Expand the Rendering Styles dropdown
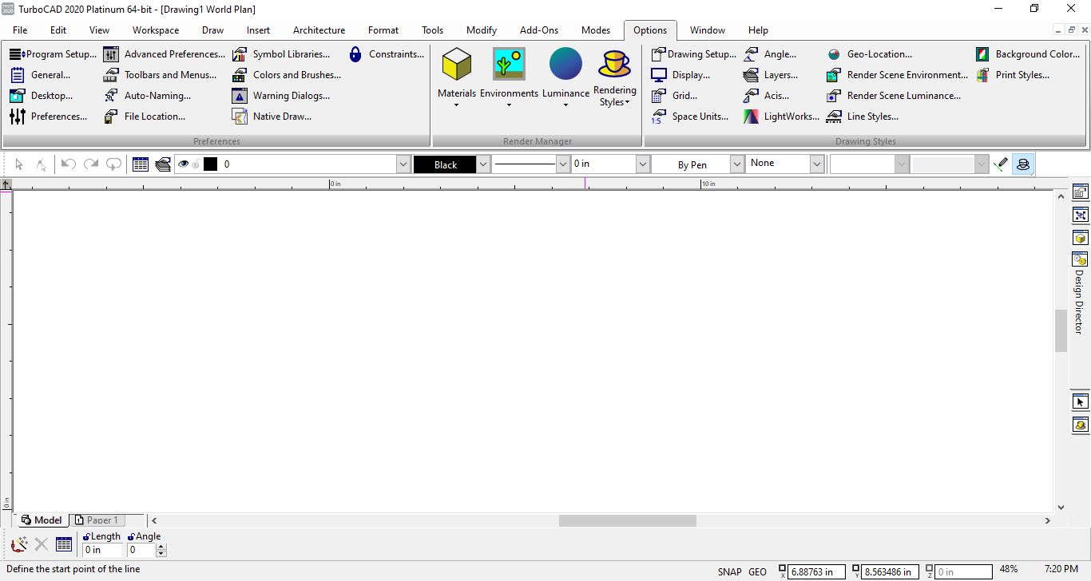 pyautogui.click(x=628, y=102)
